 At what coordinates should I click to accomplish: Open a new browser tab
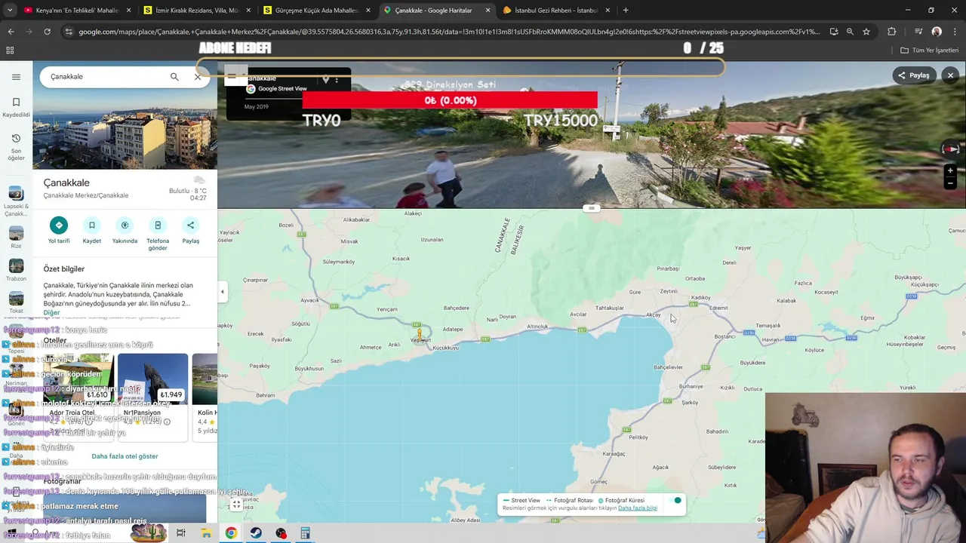[x=626, y=11]
